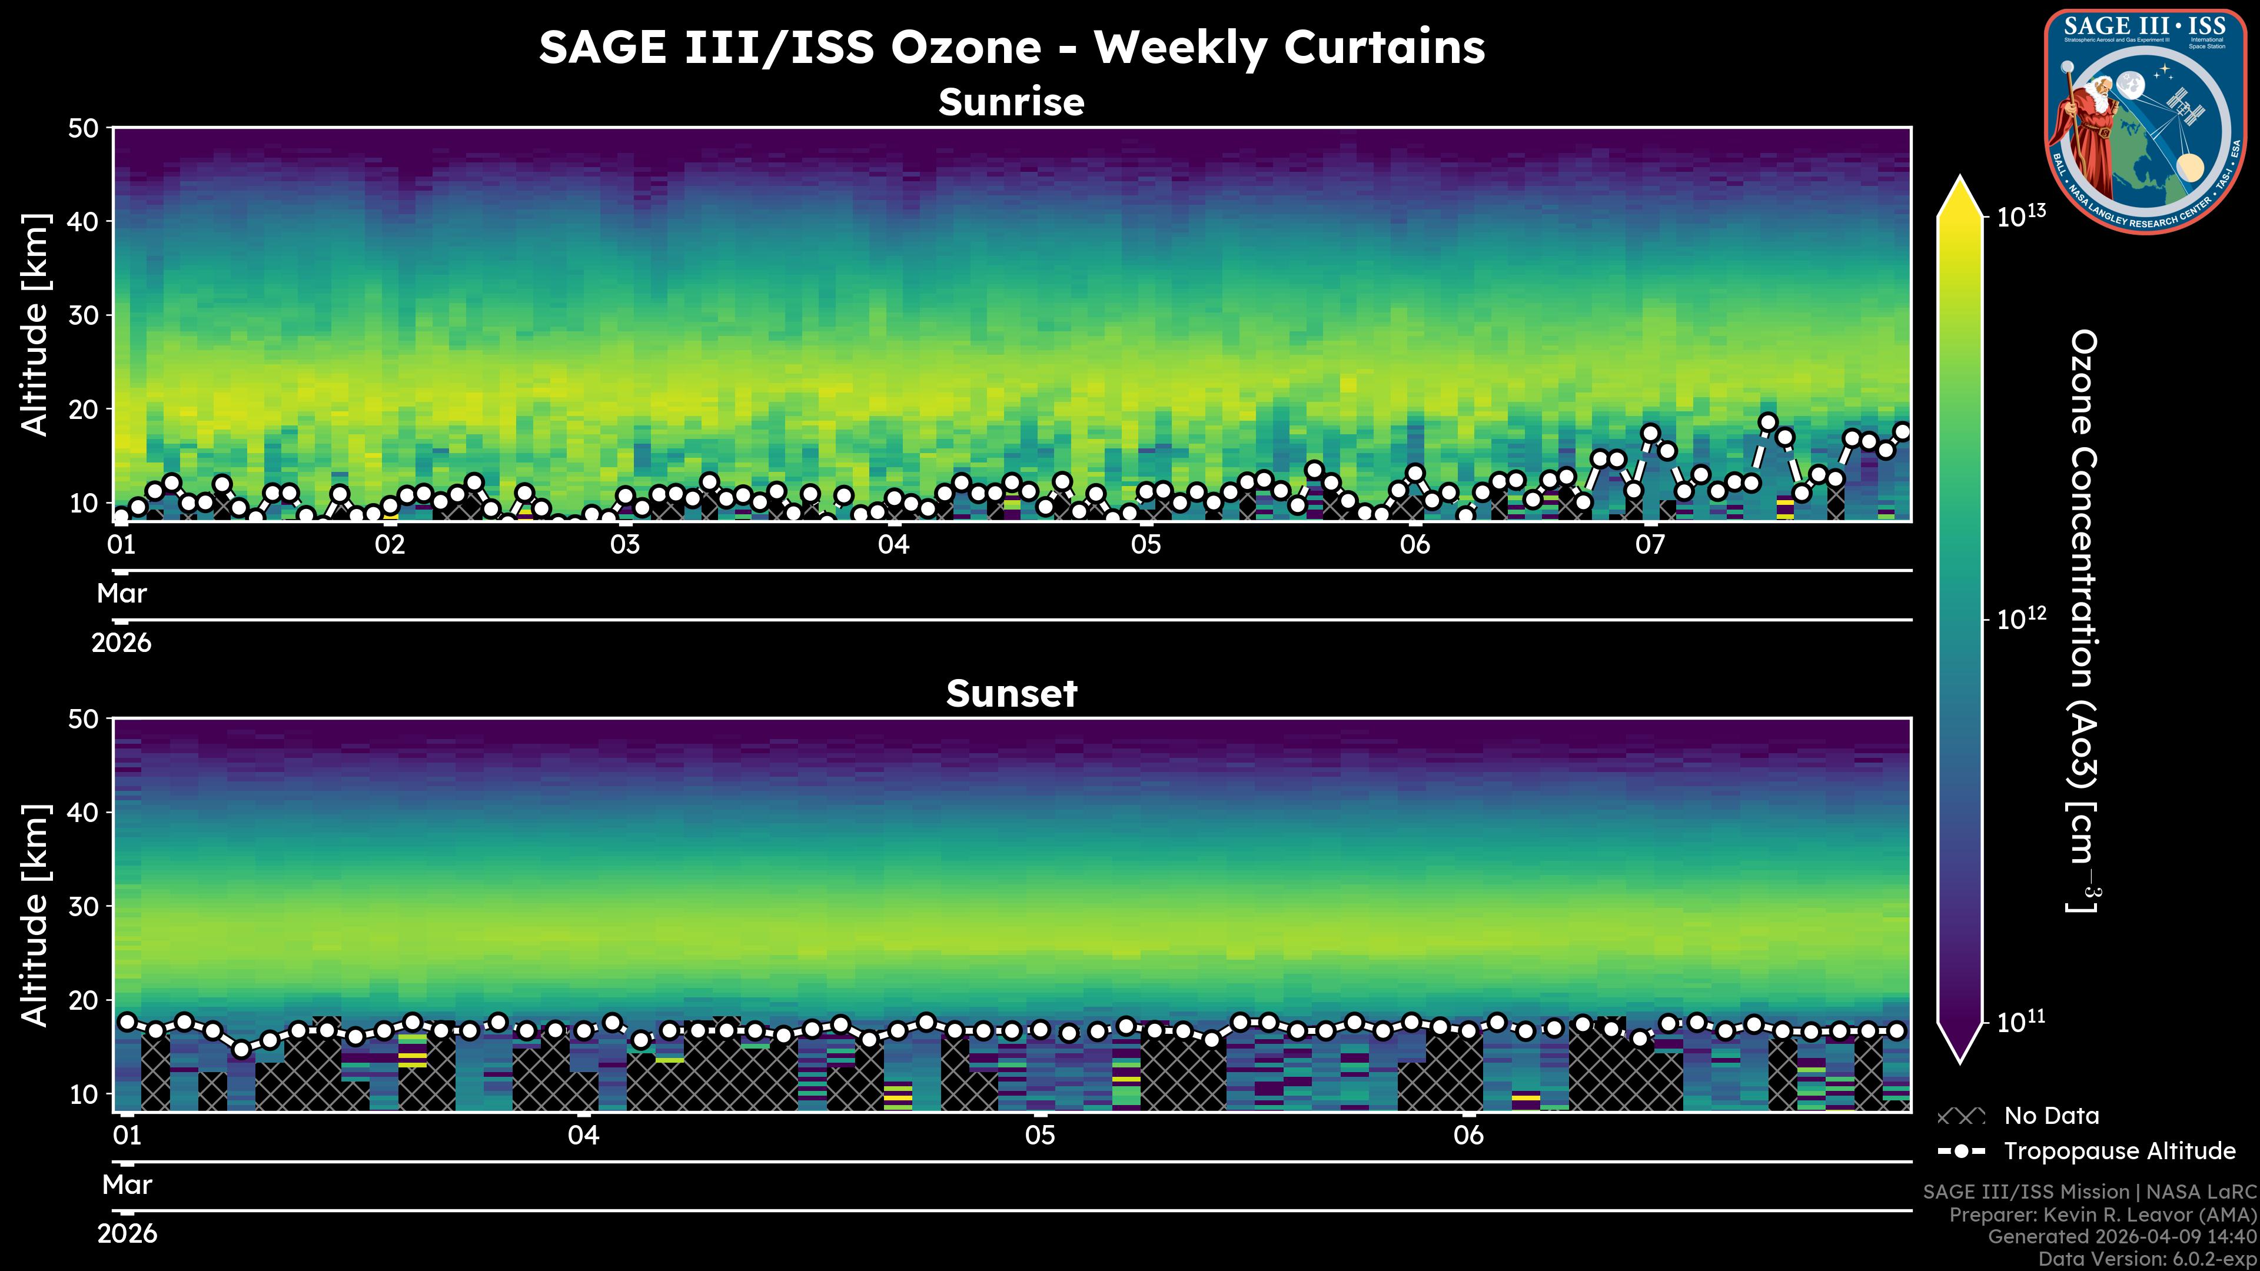This screenshot has height=1271, width=2260.
Task: Click the 07 date tick on Sunrise axis
Action: pos(1649,545)
